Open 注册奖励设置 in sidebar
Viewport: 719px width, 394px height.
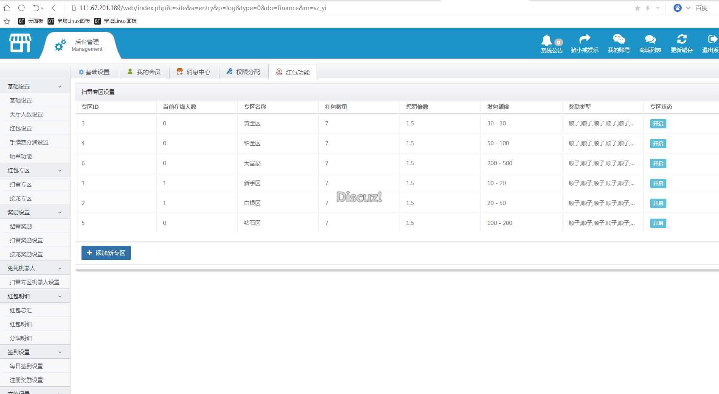pyautogui.click(x=26, y=380)
